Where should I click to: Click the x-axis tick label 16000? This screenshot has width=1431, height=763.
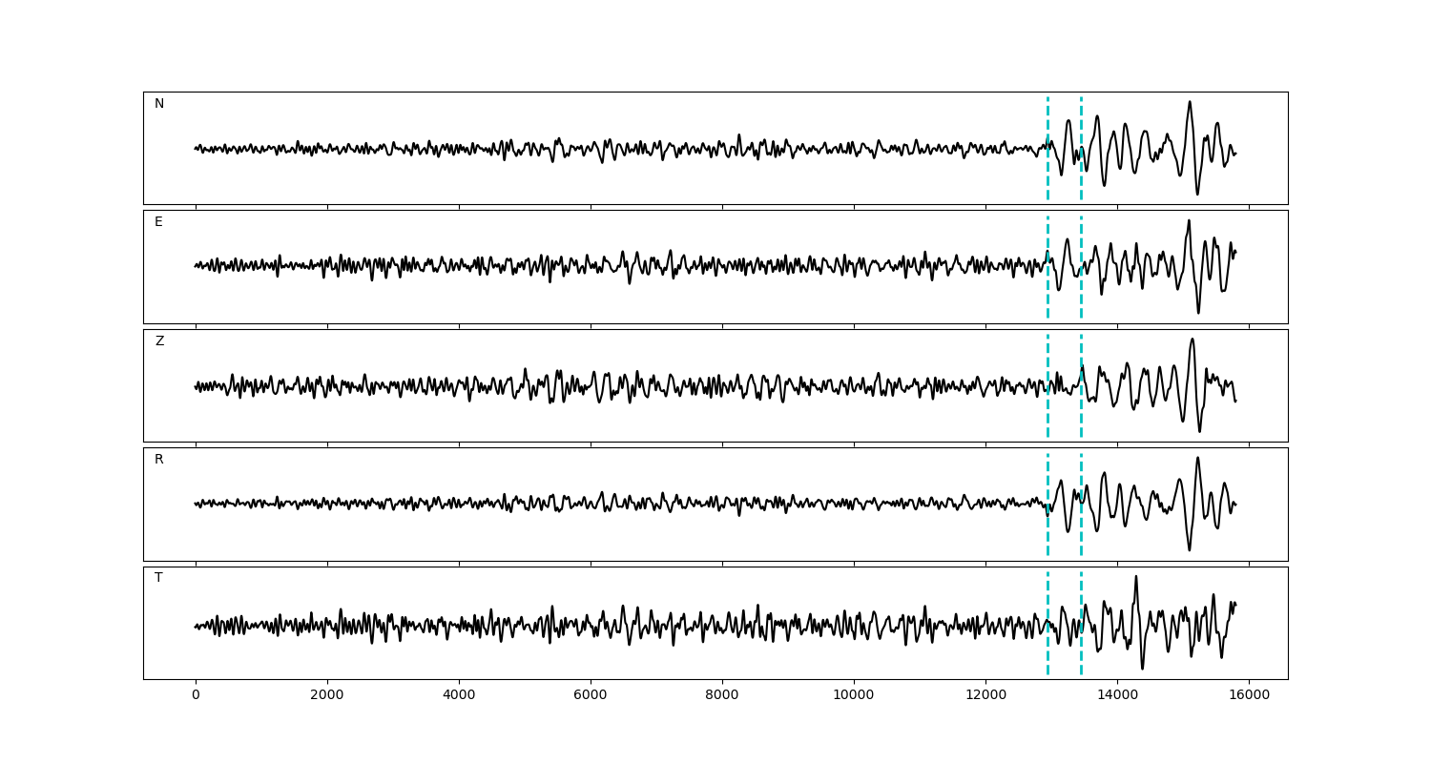tap(1249, 695)
